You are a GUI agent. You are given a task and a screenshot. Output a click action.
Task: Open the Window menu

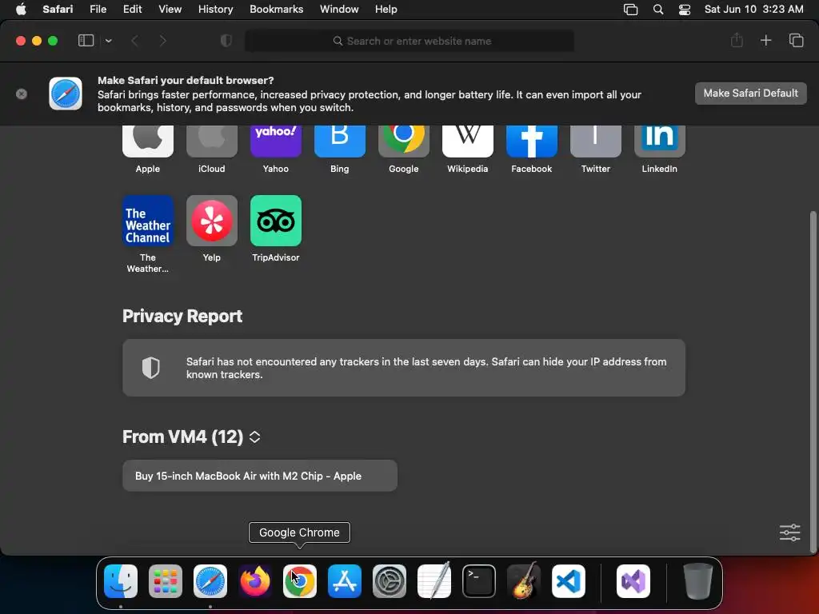click(x=339, y=10)
